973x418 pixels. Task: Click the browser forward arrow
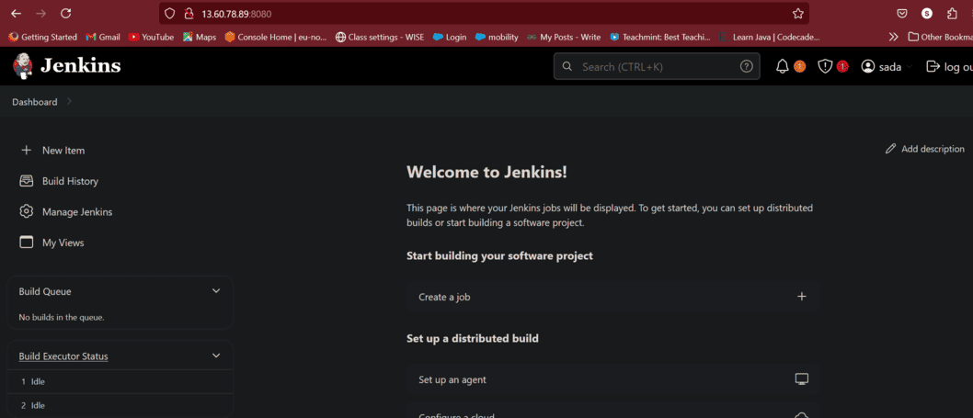(x=41, y=14)
